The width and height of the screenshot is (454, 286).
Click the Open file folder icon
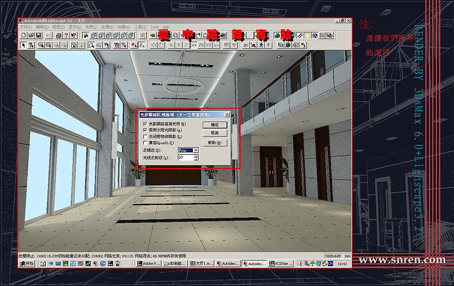click(31, 35)
